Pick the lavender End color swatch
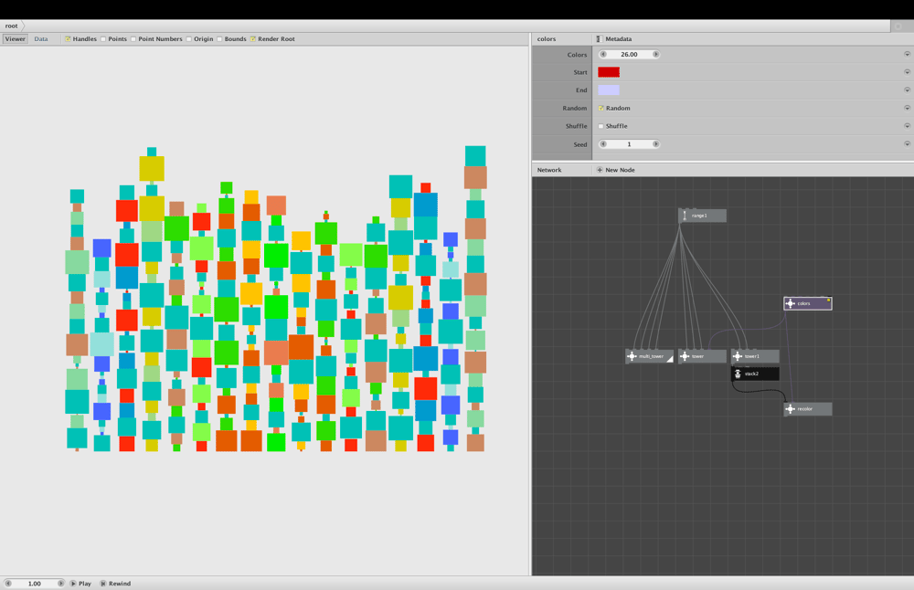The height and width of the screenshot is (590, 914). (x=609, y=90)
